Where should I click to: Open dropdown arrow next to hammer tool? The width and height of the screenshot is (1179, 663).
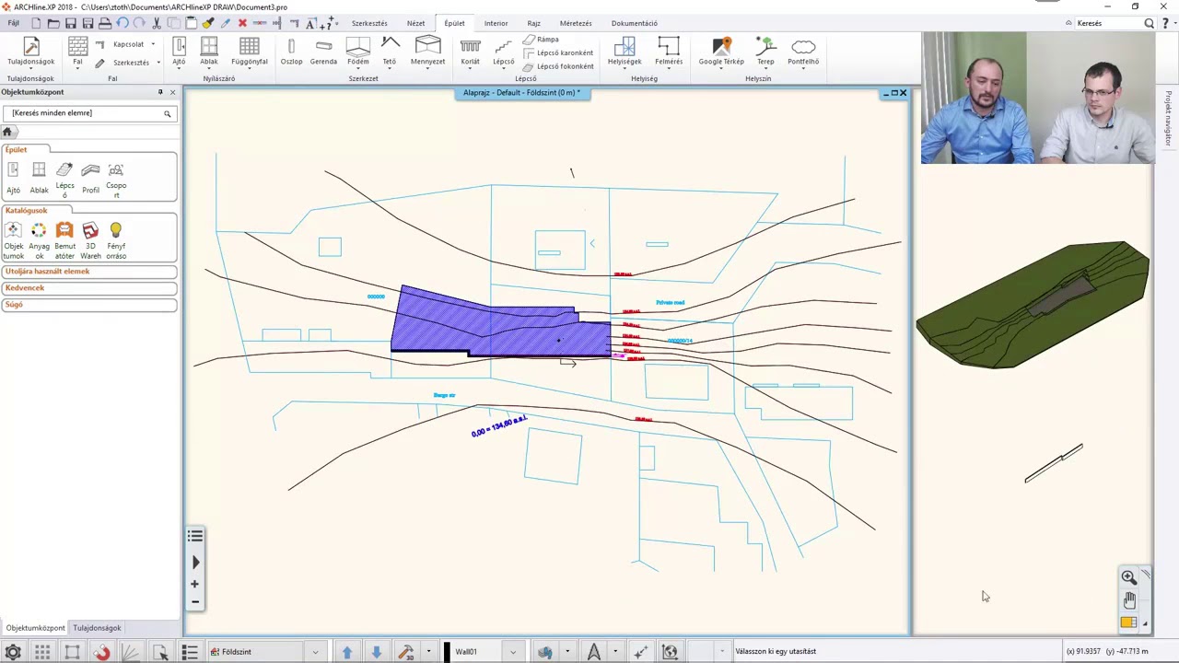point(428,652)
